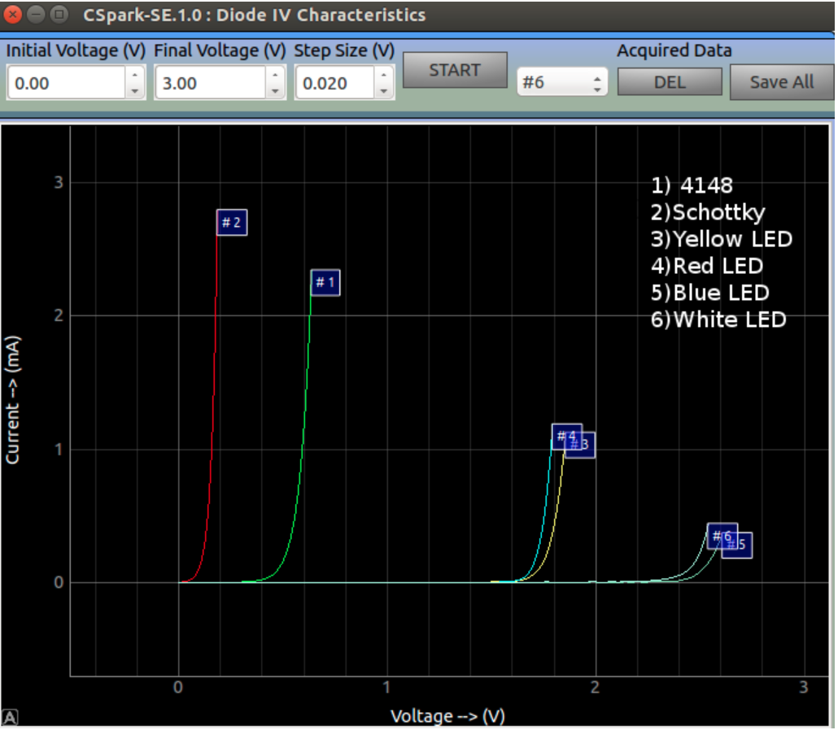
Task: Click the plot auto-scale 'A' icon
Action: pos(10,717)
